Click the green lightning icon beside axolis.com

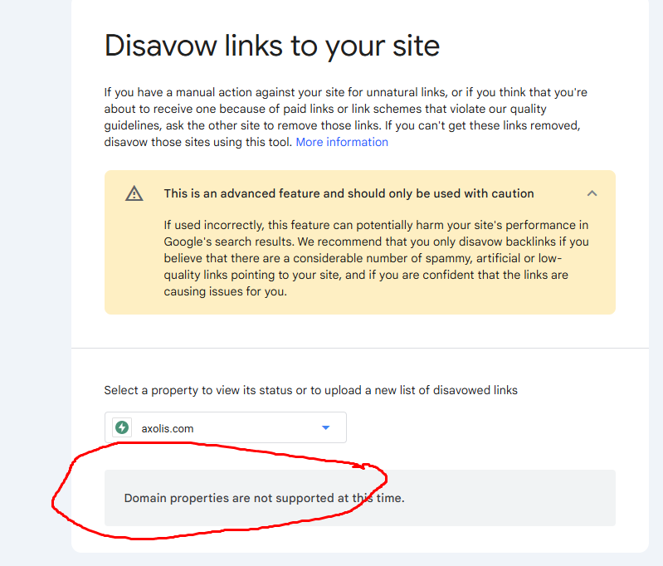tap(122, 427)
